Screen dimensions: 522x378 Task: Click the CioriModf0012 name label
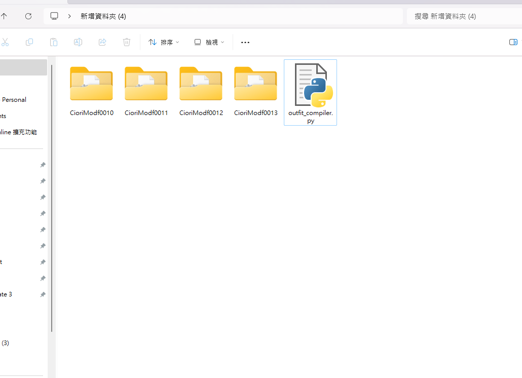[x=201, y=113]
